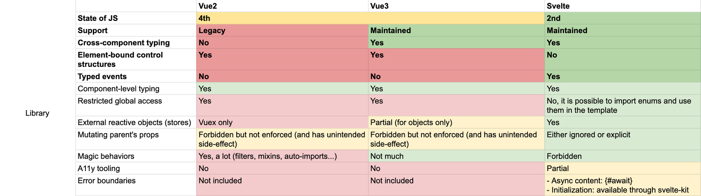The width and height of the screenshot is (701, 196).
Task: Select the Svelte column header cell
Action: point(622,6)
